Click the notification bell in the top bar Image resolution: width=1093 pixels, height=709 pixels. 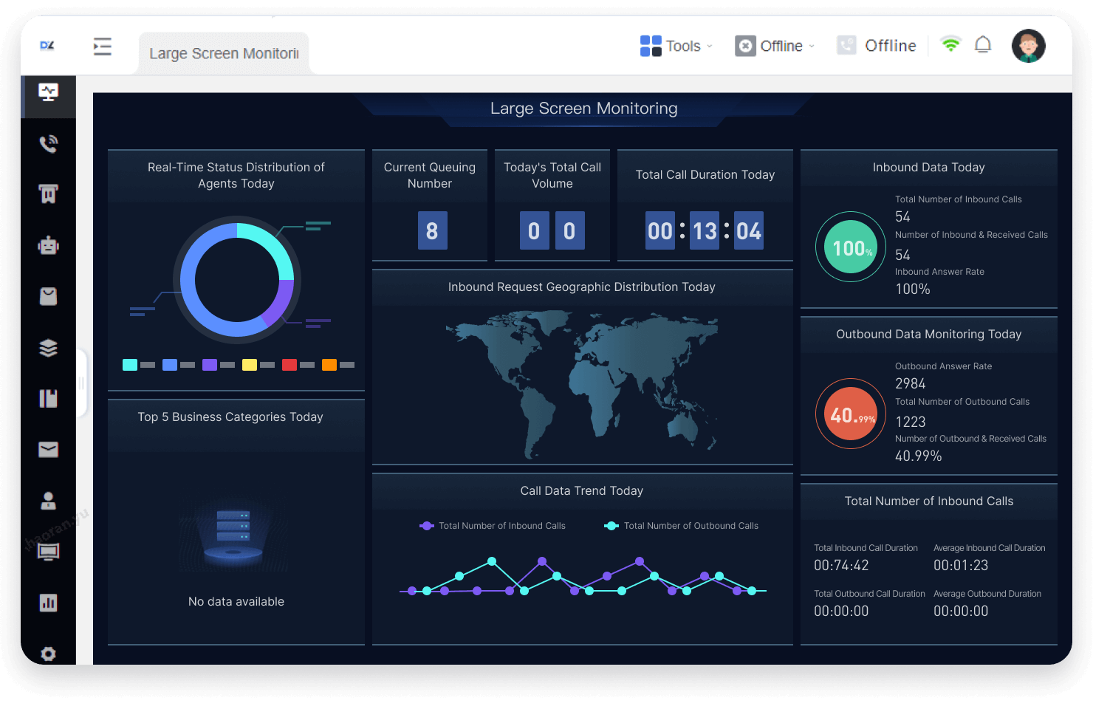[x=983, y=44]
